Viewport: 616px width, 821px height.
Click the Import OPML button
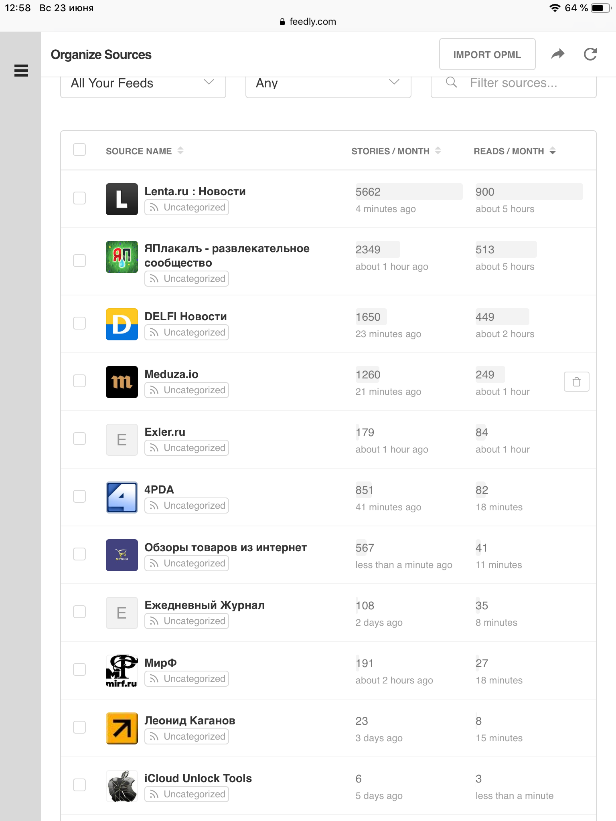pyautogui.click(x=487, y=55)
